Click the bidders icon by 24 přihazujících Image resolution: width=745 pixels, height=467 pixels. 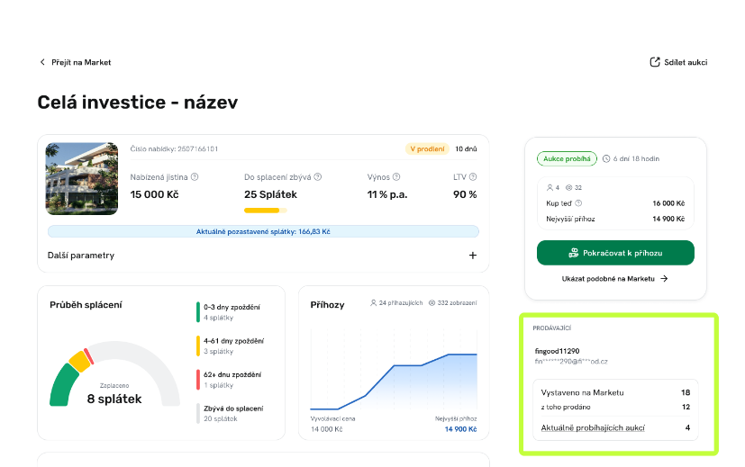(x=374, y=303)
